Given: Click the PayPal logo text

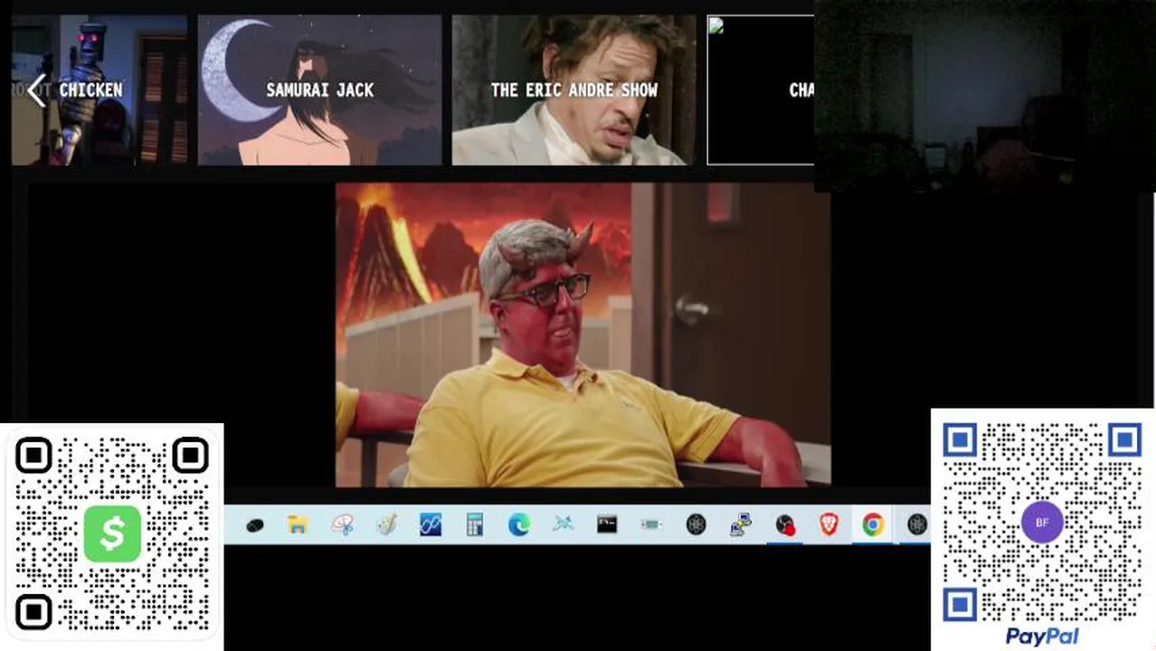Looking at the screenshot, I should point(1042,637).
